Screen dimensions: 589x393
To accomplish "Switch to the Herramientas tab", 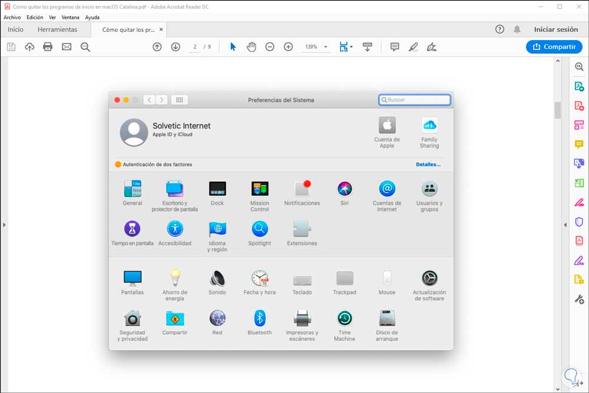I will 57,29.
